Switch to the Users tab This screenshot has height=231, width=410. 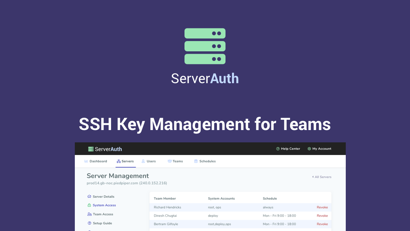(x=150, y=161)
